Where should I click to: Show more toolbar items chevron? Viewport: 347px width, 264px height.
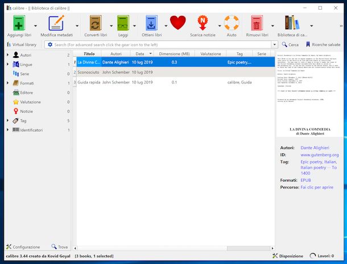coord(341,26)
